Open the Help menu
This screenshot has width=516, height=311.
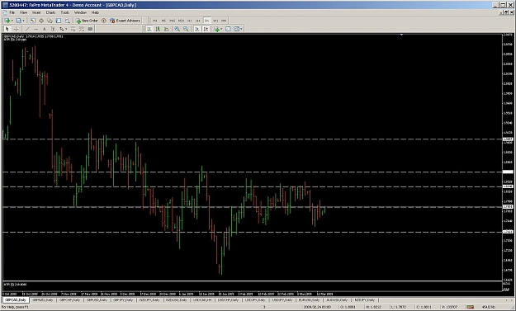(95, 12)
